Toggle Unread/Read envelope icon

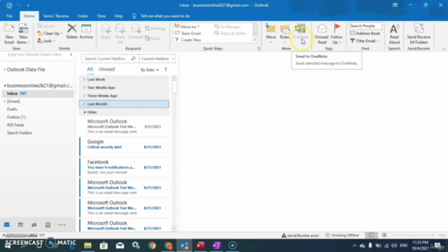(322, 28)
